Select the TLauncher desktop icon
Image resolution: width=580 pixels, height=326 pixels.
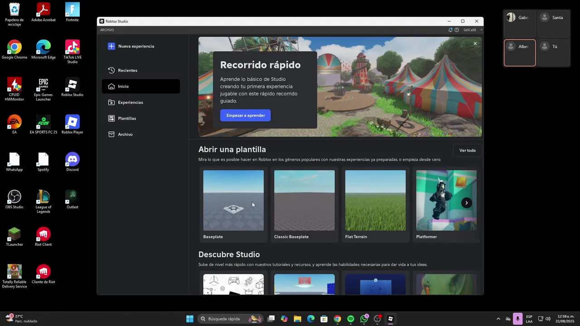pyautogui.click(x=14, y=237)
